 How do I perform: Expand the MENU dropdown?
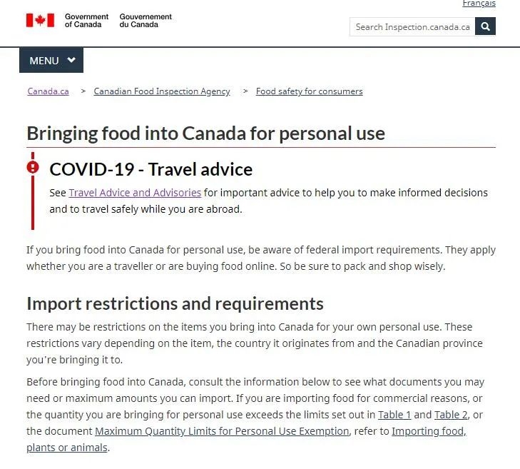click(x=51, y=61)
